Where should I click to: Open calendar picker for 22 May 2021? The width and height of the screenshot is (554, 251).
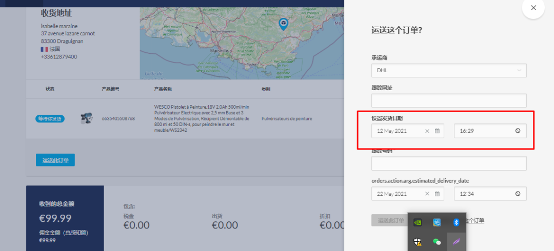coord(437,194)
